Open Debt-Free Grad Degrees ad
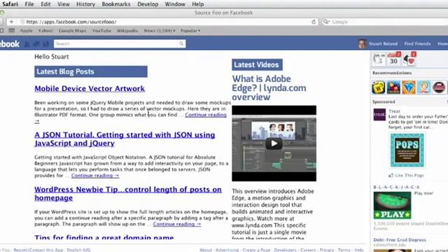Image resolution: width=448 pixels, height=252 pixels. [x=400, y=239]
